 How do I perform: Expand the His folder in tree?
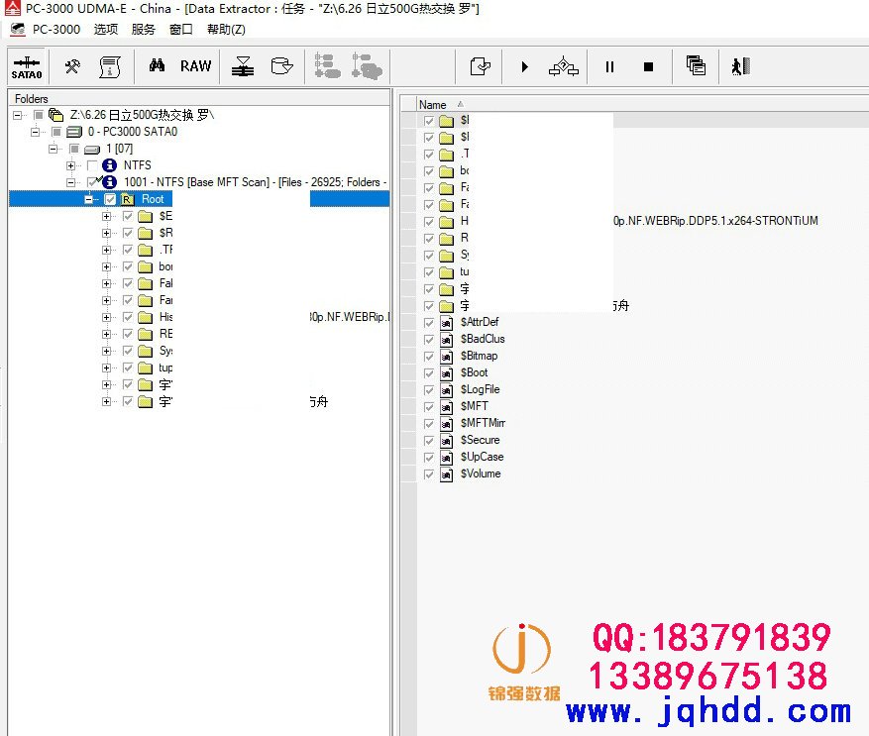[x=106, y=317]
